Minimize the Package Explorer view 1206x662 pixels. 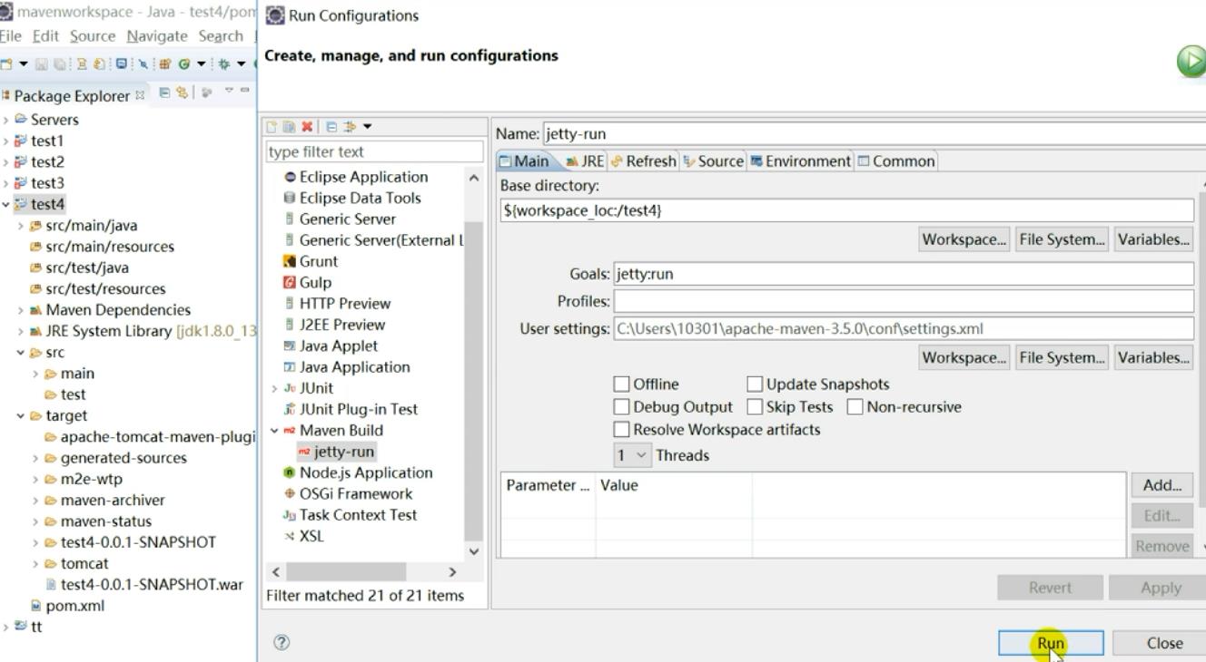point(245,90)
